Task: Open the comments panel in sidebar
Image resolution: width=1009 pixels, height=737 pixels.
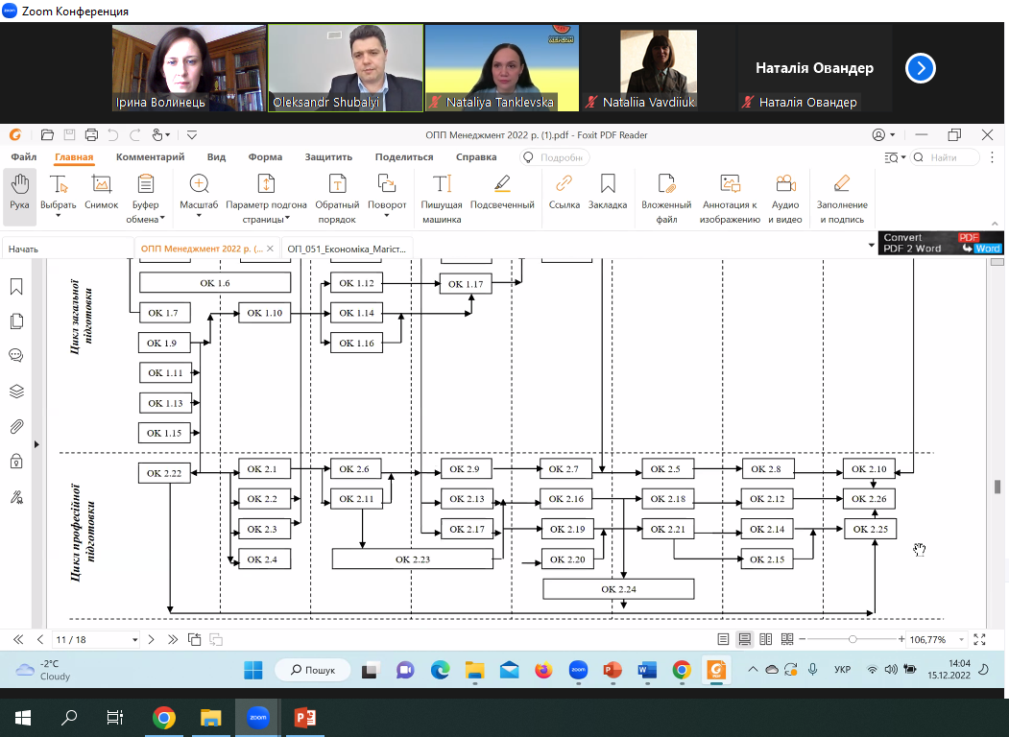Action: pyautogui.click(x=16, y=355)
